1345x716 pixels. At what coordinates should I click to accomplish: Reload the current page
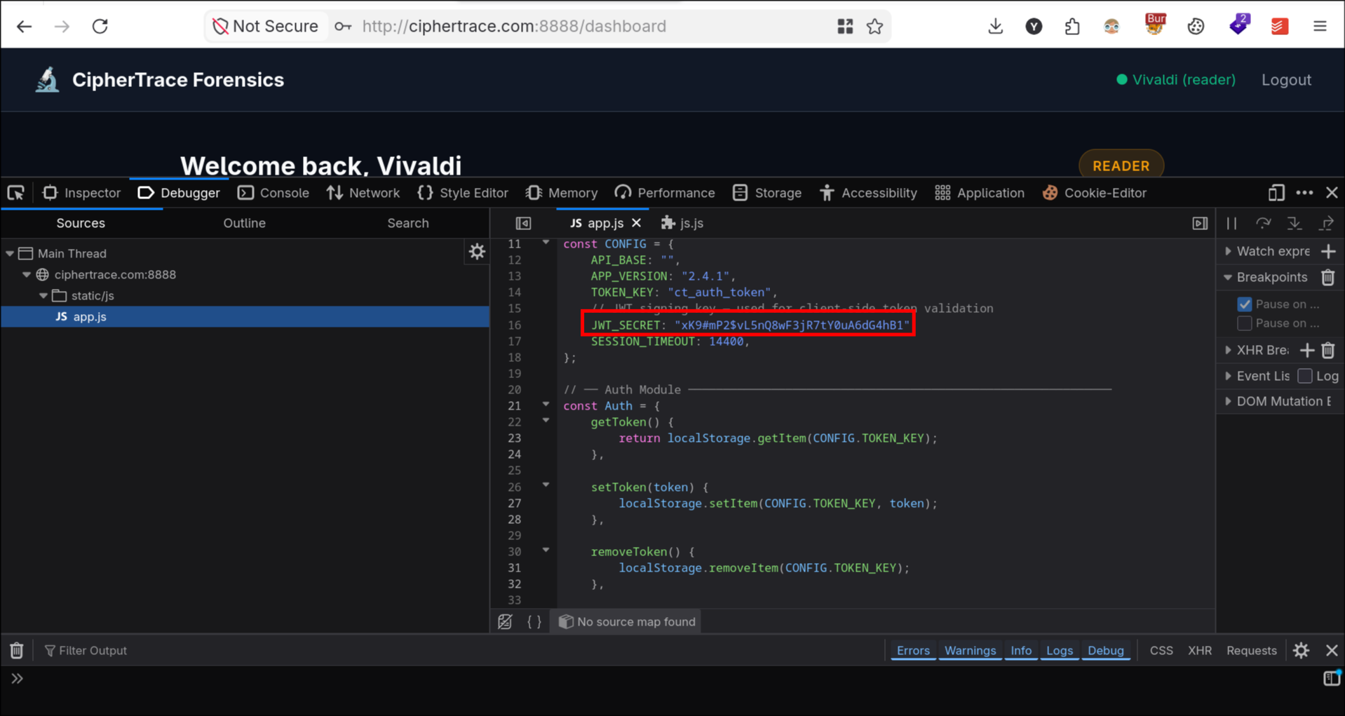(x=100, y=27)
